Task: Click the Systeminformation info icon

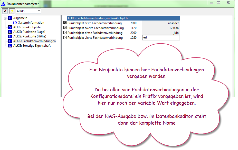Action: [15, 23]
